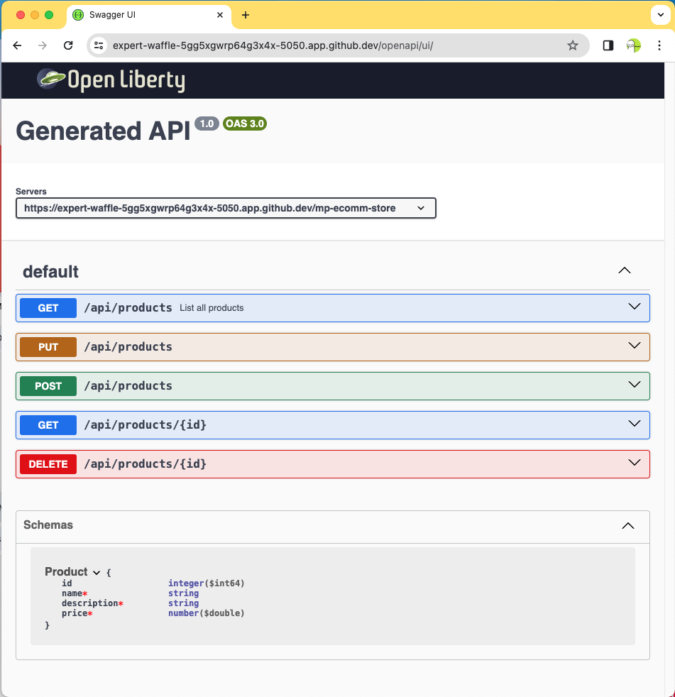Collapse the default section
Image resolution: width=675 pixels, height=697 pixels.
click(x=625, y=270)
